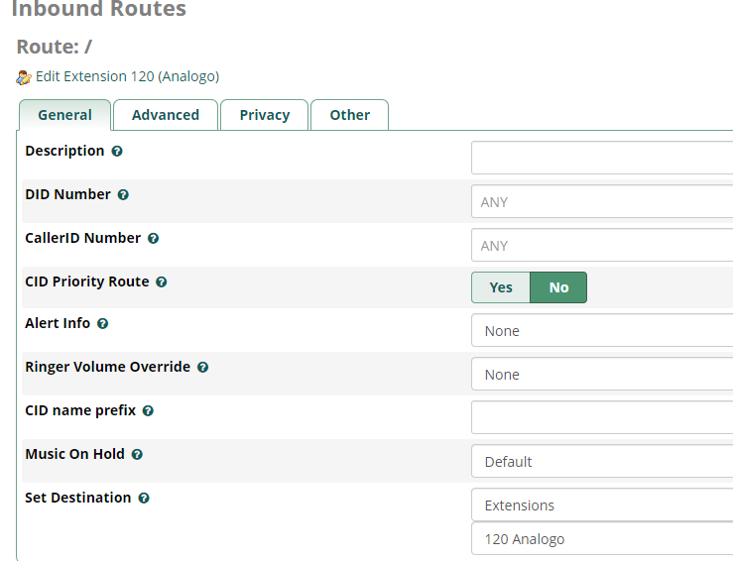Click help icon for Ringer Volume Override
733x561 pixels.
click(203, 368)
